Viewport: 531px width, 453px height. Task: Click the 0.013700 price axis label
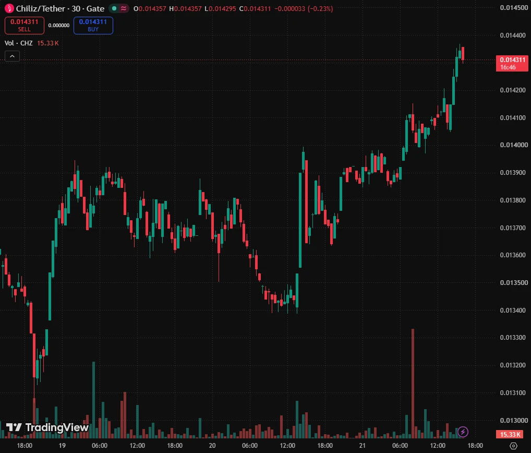pos(514,228)
